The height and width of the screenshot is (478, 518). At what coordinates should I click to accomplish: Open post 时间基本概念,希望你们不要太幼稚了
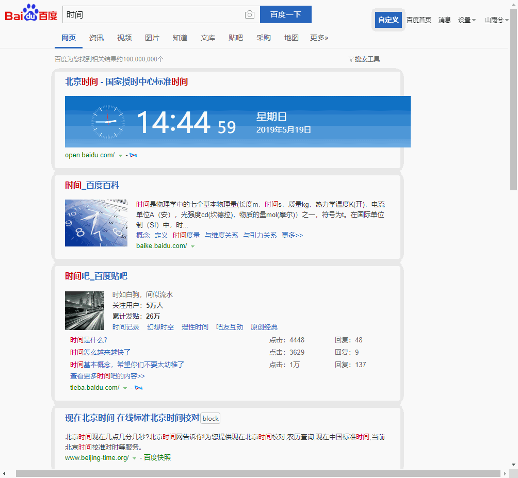(127, 365)
